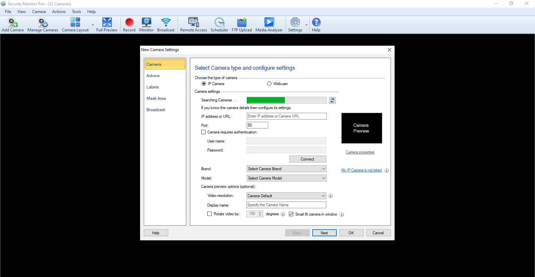
Task: Switch to Full Preview mode
Action: coord(107,25)
